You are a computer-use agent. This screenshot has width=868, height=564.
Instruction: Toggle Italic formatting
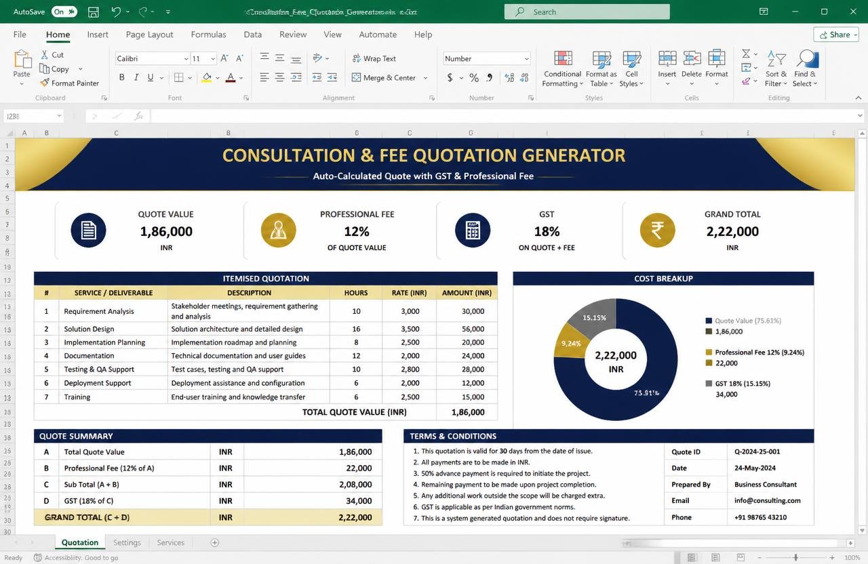(x=136, y=77)
